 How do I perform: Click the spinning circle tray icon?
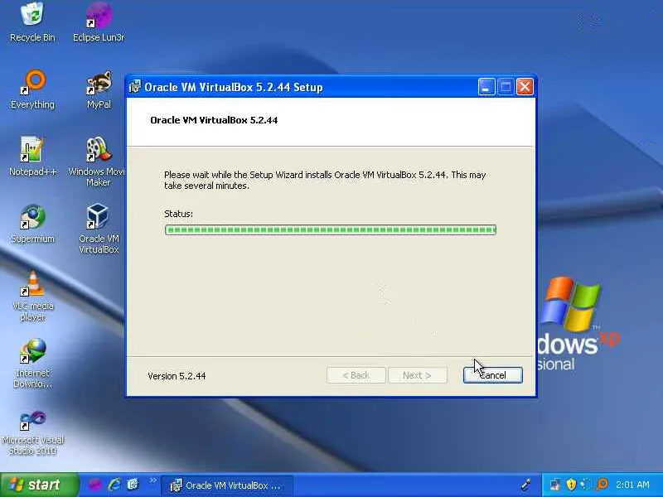click(x=587, y=485)
